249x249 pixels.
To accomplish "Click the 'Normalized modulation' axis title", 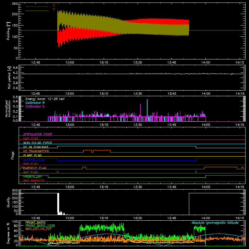I will pos(8,109).
